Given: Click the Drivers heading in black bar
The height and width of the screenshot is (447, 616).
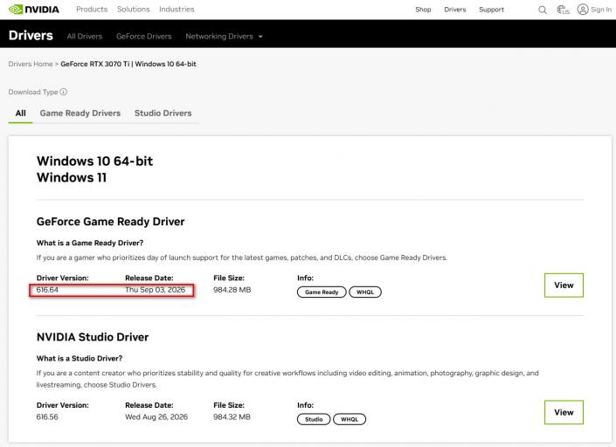Looking at the screenshot, I should (31, 35).
